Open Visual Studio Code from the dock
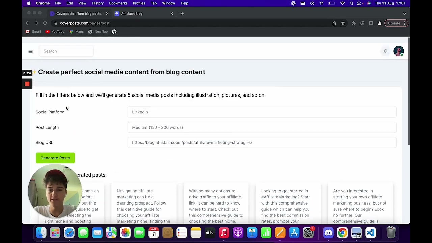This screenshot has height=243, width=432. coord(371,233)
